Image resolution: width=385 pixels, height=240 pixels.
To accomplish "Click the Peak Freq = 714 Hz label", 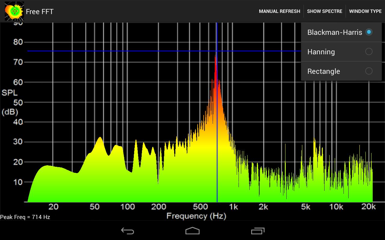I will click(25, 217).
